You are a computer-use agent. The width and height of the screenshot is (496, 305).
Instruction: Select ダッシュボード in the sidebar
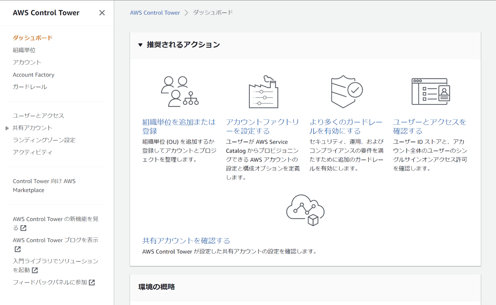click(33, 38)
